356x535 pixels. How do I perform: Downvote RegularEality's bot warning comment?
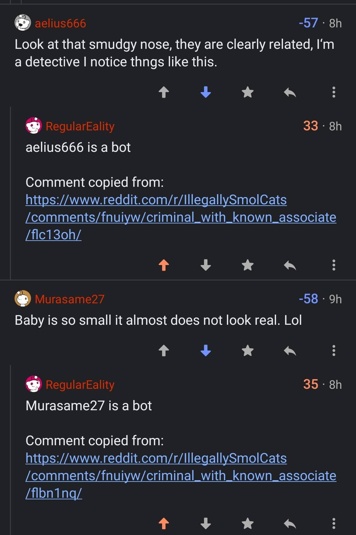[x=206, y=265]
